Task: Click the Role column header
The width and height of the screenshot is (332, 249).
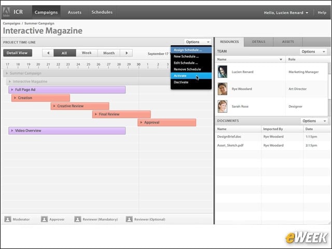Action: pyautogui.click(x=292, y=60)
